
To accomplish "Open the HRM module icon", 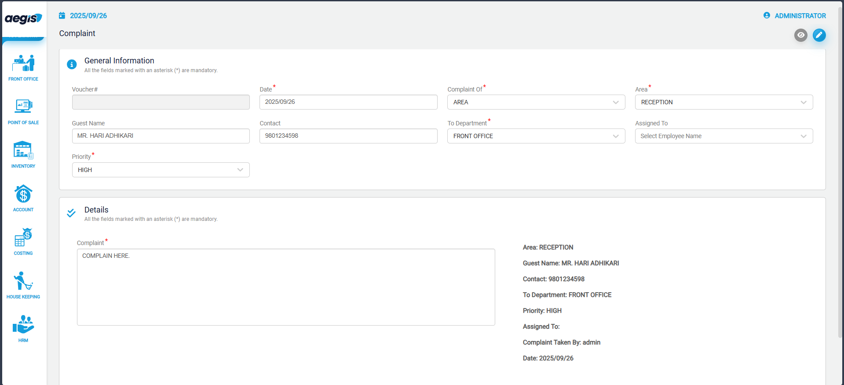I will click(x=23, y=325).
